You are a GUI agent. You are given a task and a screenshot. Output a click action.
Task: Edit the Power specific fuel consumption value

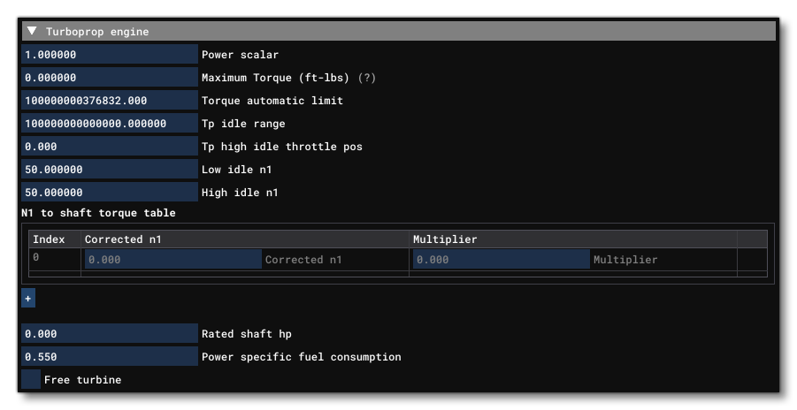[x=110, y=357]
